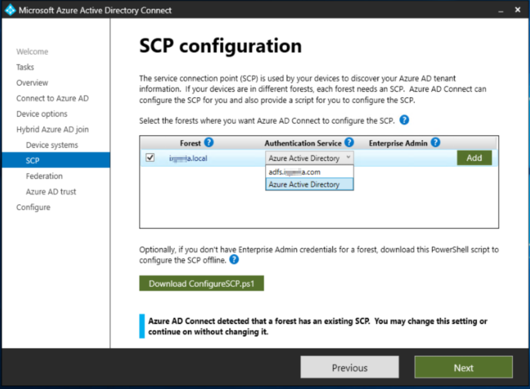Choose the adfs .com authentication service option
Viewport: 530px width, 389px height.
[309, 172]
